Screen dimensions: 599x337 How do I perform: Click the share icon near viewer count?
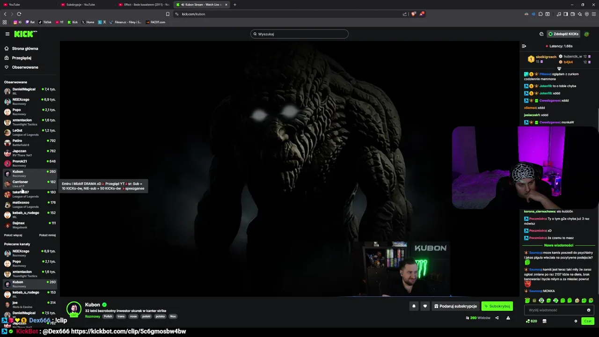coord(497,318)
